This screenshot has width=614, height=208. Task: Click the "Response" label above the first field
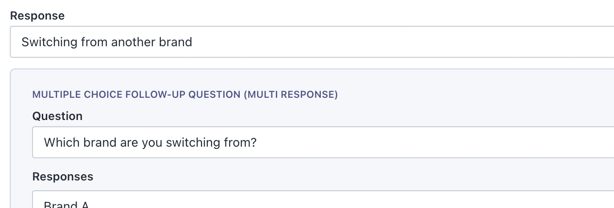pos(37,16)
